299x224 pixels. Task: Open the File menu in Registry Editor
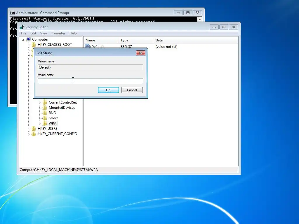point(24,33)
